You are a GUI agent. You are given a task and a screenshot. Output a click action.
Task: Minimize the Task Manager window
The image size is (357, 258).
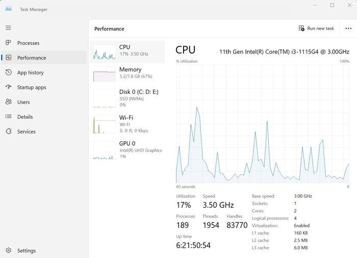point(315,5)
